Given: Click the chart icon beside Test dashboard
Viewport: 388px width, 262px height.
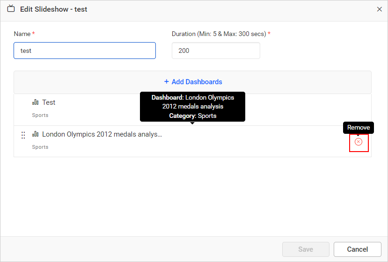Looking at the screenshot, I should click(36, 102).
